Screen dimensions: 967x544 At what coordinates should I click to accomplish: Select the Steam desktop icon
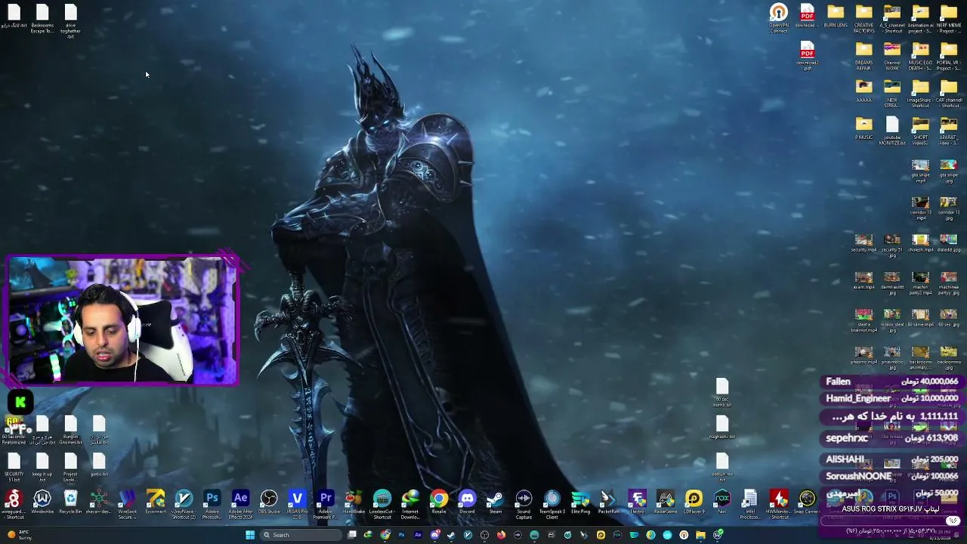(496, 502)
